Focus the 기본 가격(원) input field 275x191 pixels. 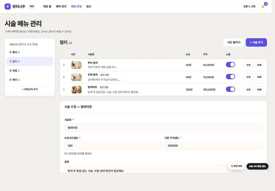[x=213, y=146]
